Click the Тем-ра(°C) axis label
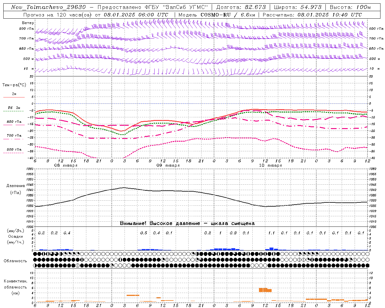This screenshot has width=385, height=308. click(x=14, y=85)
